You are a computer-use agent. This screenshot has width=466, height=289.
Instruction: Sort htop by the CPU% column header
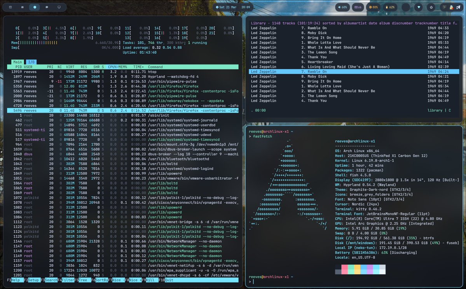112,67
